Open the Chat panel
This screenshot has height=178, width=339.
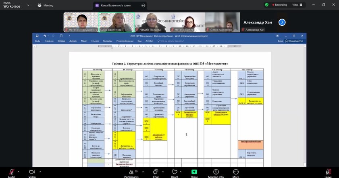pyautogui.click(x=156, y=171)
